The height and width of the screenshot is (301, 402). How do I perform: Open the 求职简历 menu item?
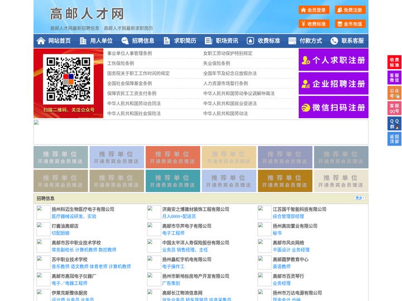(x=185, y=41)
